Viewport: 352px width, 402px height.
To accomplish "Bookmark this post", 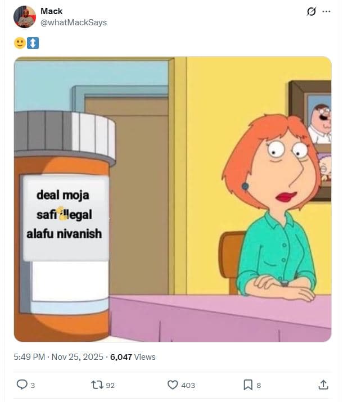I will [248, 385].
